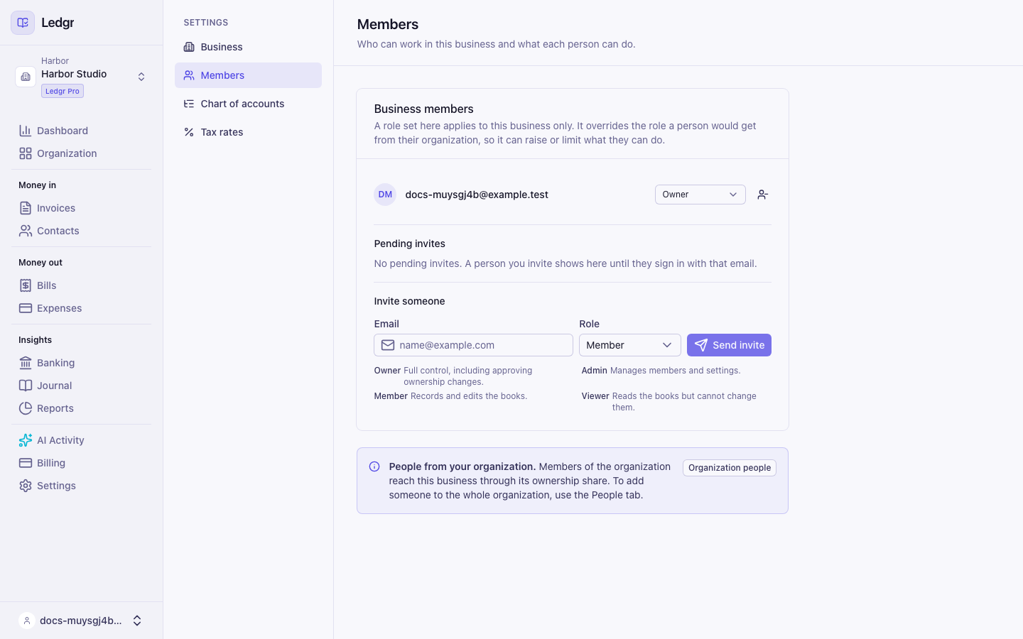Click the Reports pie chart icon
Image resolution: width=1023 pixels, height=639 pixels.
click(26, 408)
